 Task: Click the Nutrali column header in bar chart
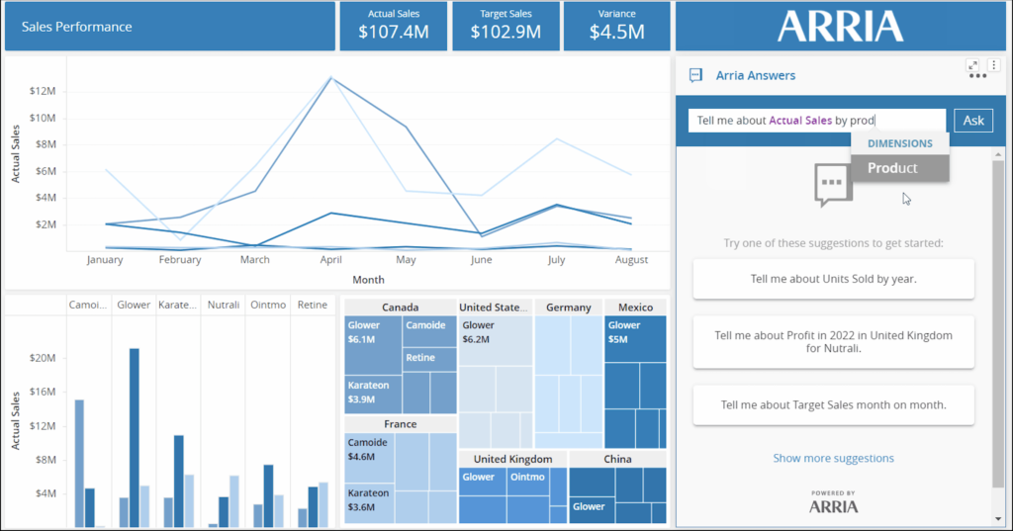pos(224,305)
